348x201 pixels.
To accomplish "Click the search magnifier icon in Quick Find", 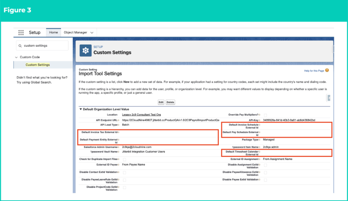I will [20, 46].
